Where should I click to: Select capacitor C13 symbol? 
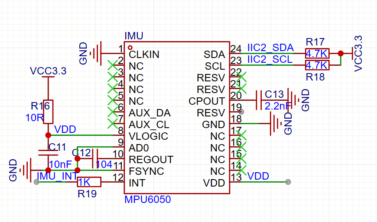coord(259,100)
